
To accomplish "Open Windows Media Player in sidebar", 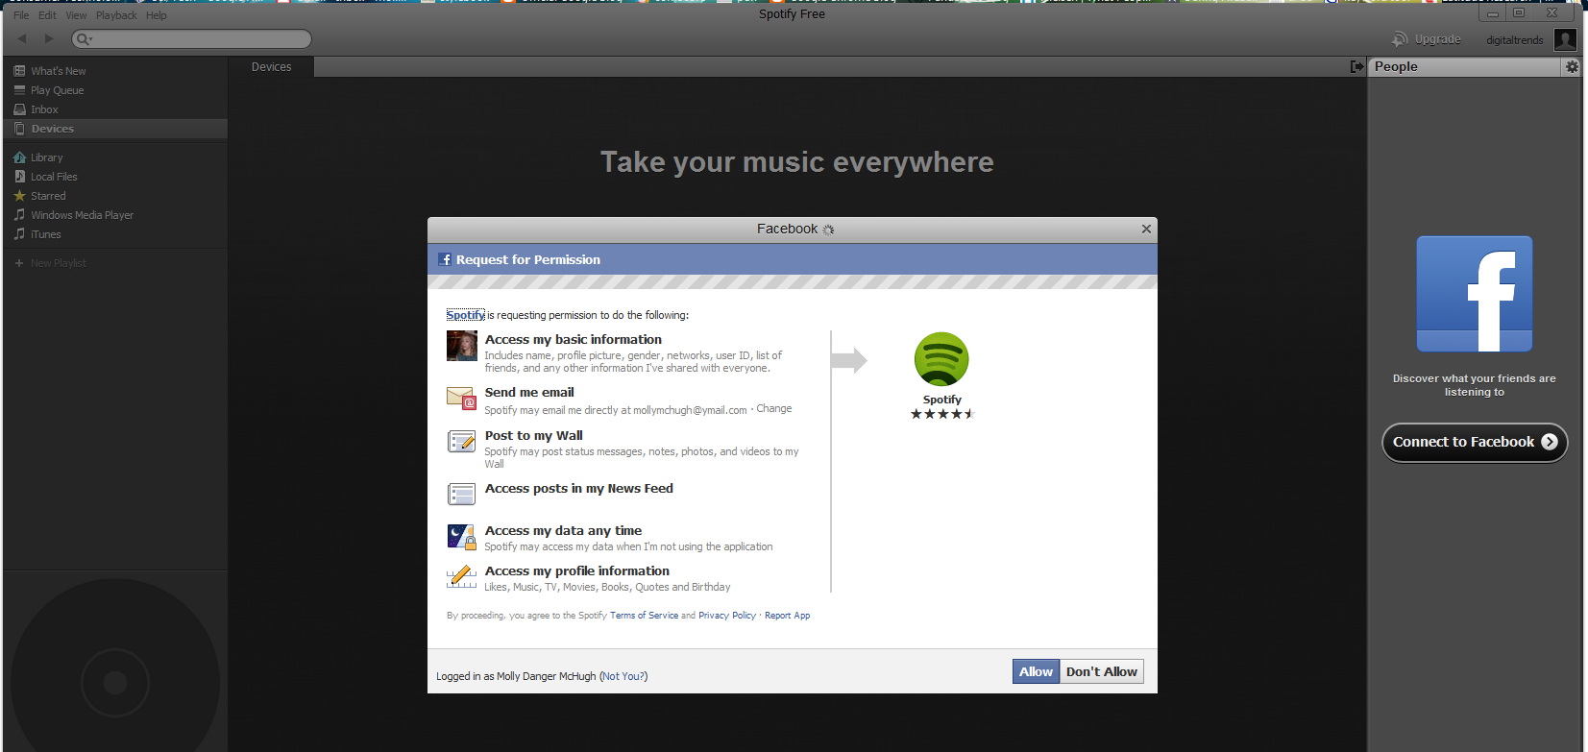I will (82, 215).
